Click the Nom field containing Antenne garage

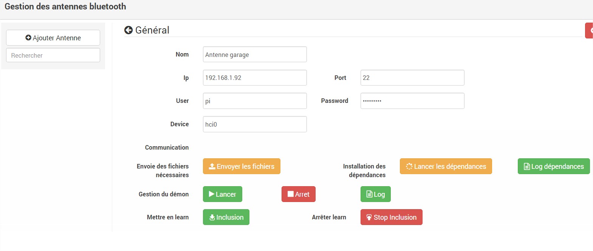click(x=255, y=54)
